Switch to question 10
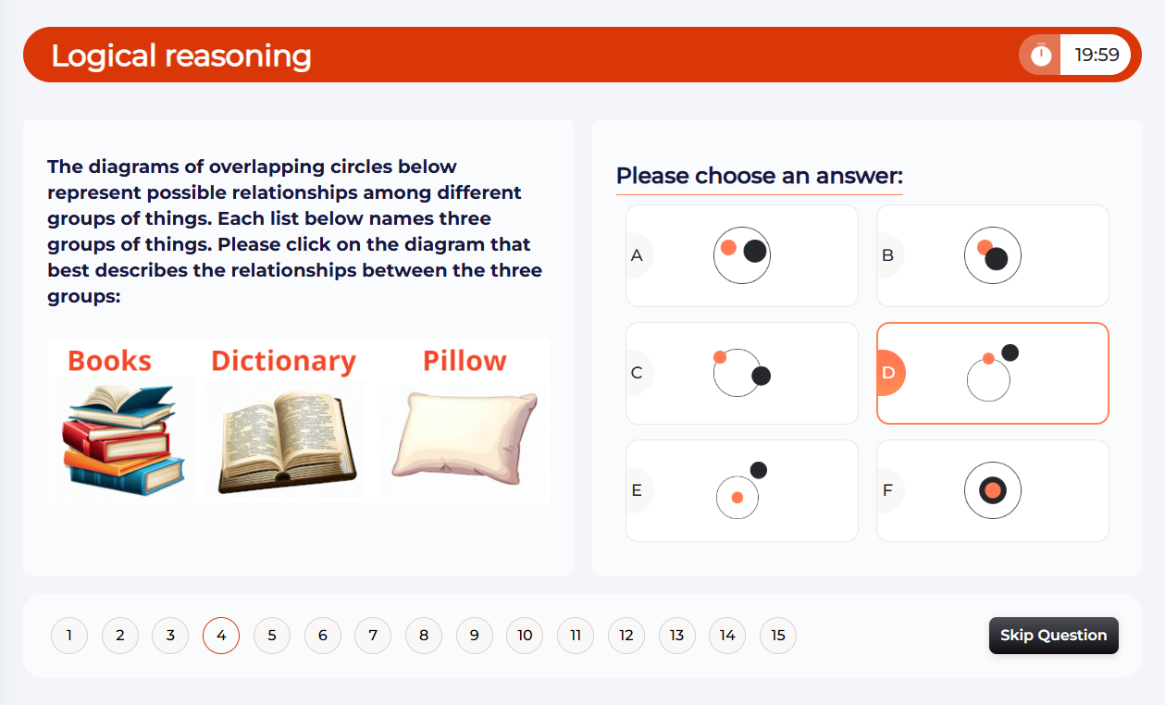1165x705 pixels. tap(525, 636)
